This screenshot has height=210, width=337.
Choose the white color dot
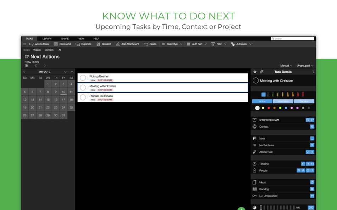coord(257,108)
